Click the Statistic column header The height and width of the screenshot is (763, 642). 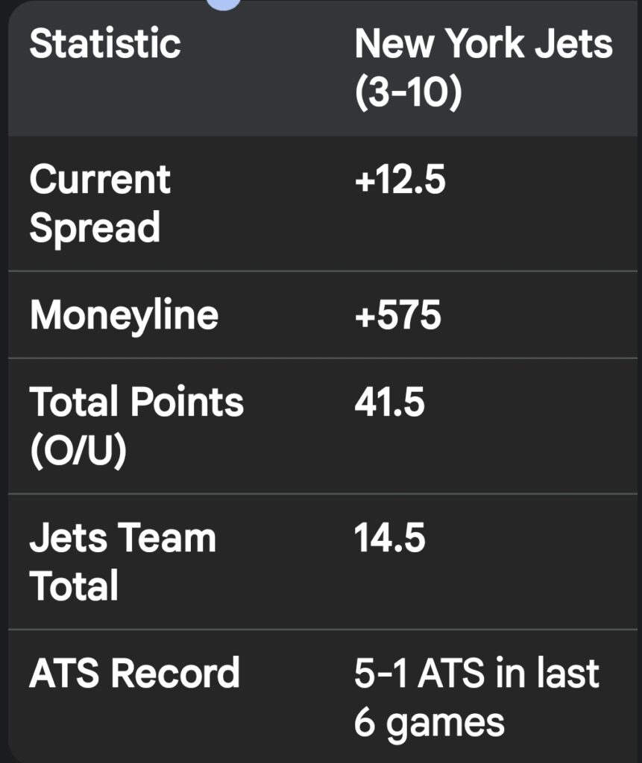click(105, 44)
